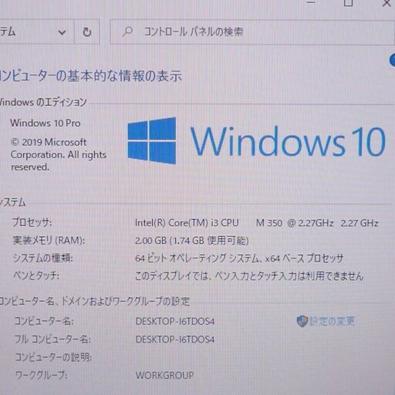Click the WORKGROUP workgroup value
The width and height of the screenshot is (395, 395).
[164, 376]
